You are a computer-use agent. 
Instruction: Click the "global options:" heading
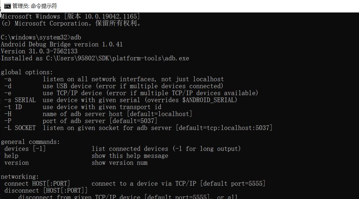point(27,72)
